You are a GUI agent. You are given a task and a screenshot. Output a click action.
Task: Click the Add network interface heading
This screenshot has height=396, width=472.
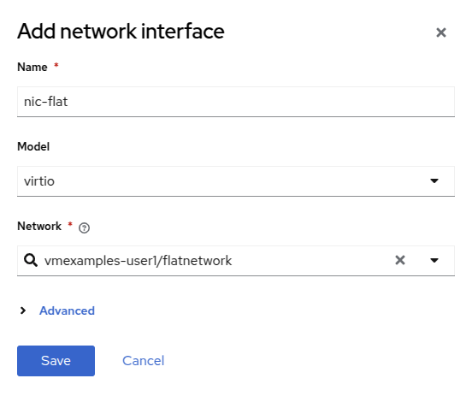click(x=121, y=32)
